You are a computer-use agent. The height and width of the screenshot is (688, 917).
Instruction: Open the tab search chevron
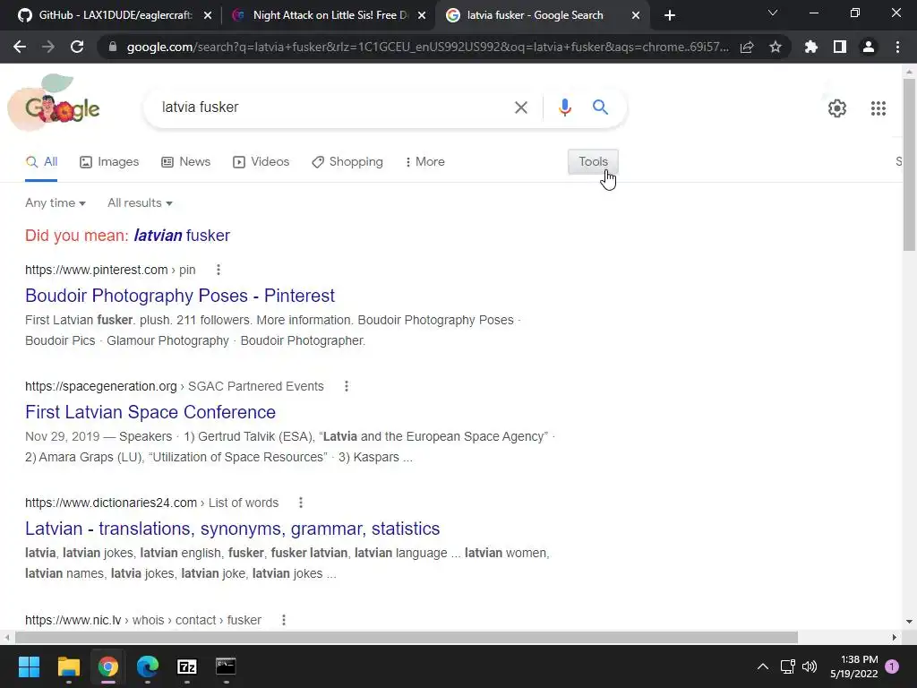click(773, 13)
